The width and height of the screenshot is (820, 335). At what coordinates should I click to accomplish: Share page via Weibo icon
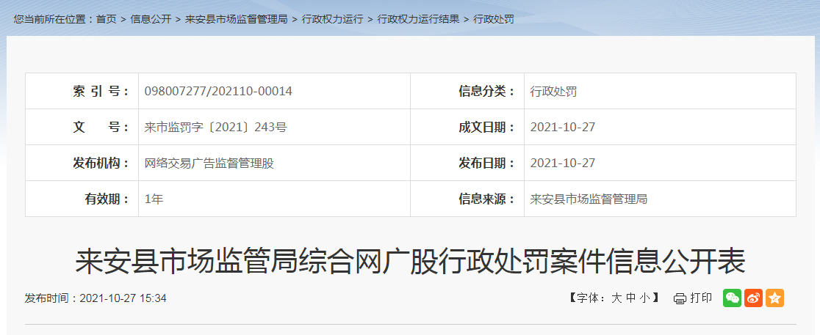tap(754, 298)
